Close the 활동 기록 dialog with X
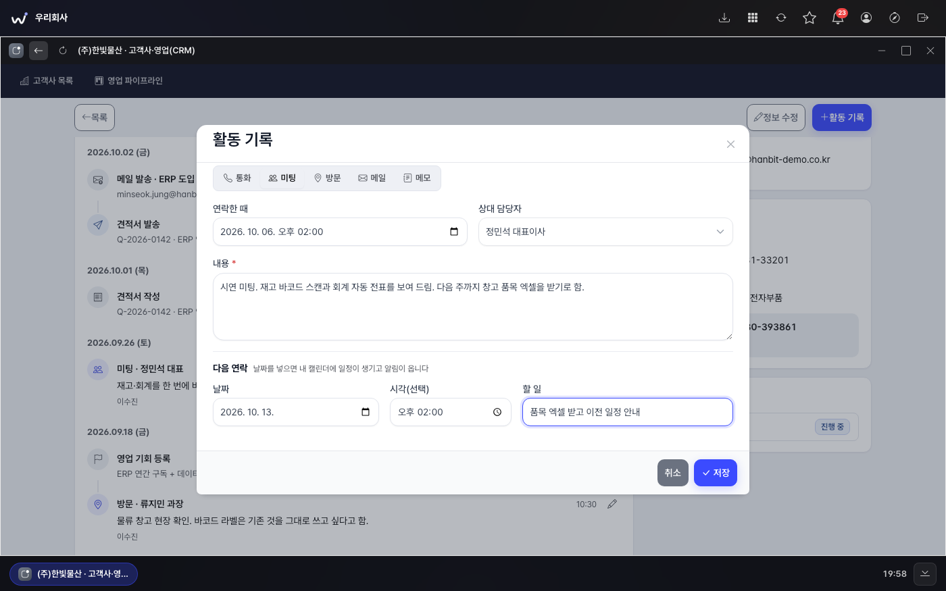The image size is (946, 591). tap(730, 144)
